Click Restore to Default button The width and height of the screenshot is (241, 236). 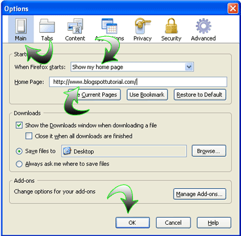(x=200, y=95)
